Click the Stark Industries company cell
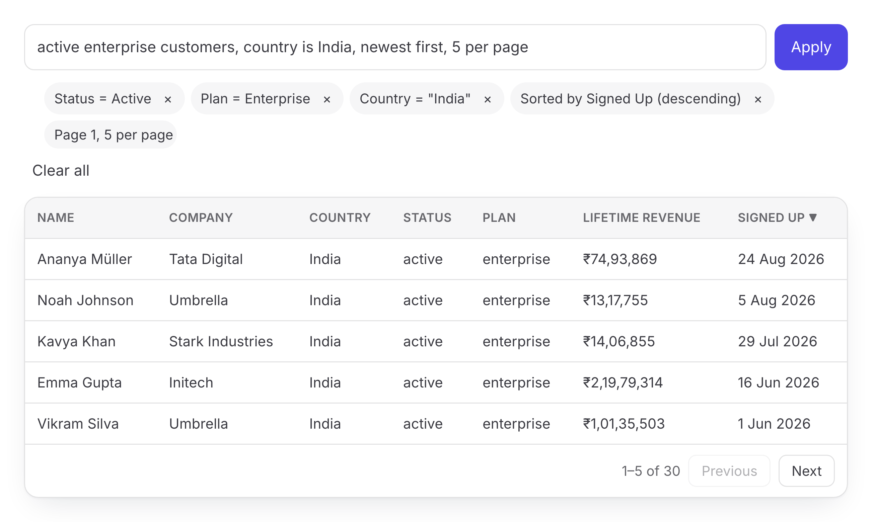This screenshot has width=872, height=522. coord(221,342)
